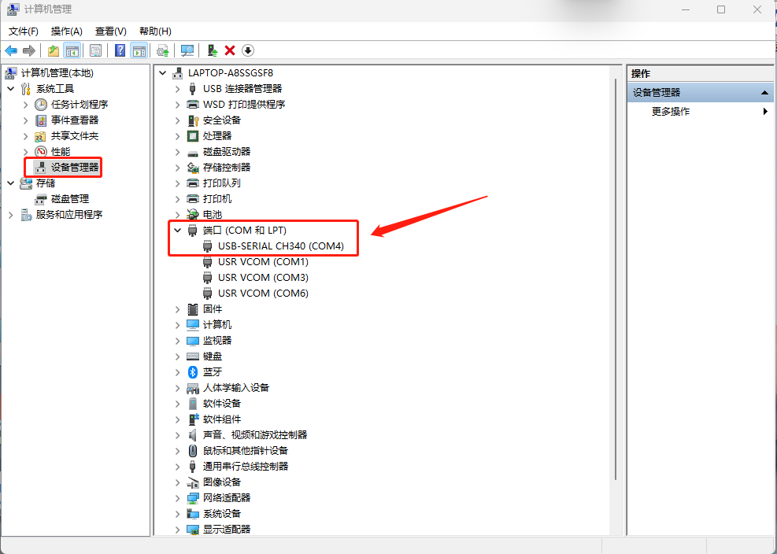Click the 键盘 keyboard icon
The height and width of the screenshot is (554, 777).
[193, 356]
